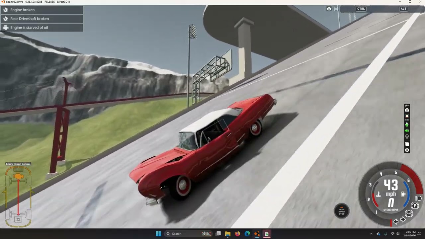This screenshot has height=239, width=425.
Task: Mute the green speaker in recorder toolbar
Action: (x=407, y=131)
